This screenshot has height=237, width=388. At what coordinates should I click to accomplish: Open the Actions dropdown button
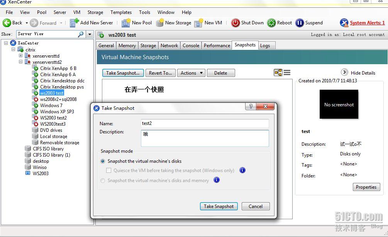click(x=191, y=73)
